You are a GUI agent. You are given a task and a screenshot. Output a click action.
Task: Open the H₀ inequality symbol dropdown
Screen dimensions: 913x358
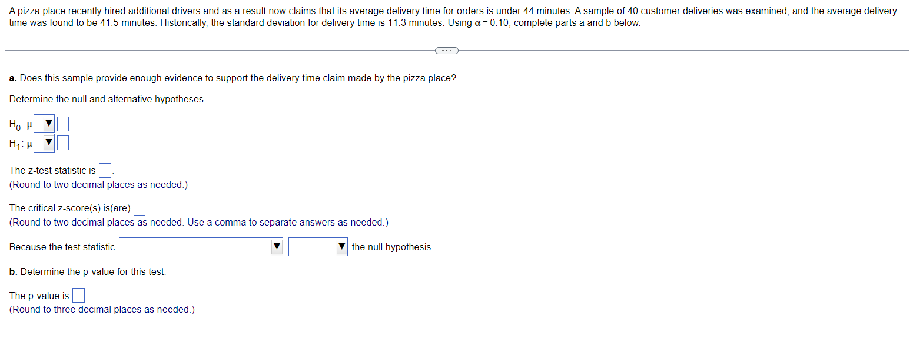pyautogui.click(x=44, y=124)
